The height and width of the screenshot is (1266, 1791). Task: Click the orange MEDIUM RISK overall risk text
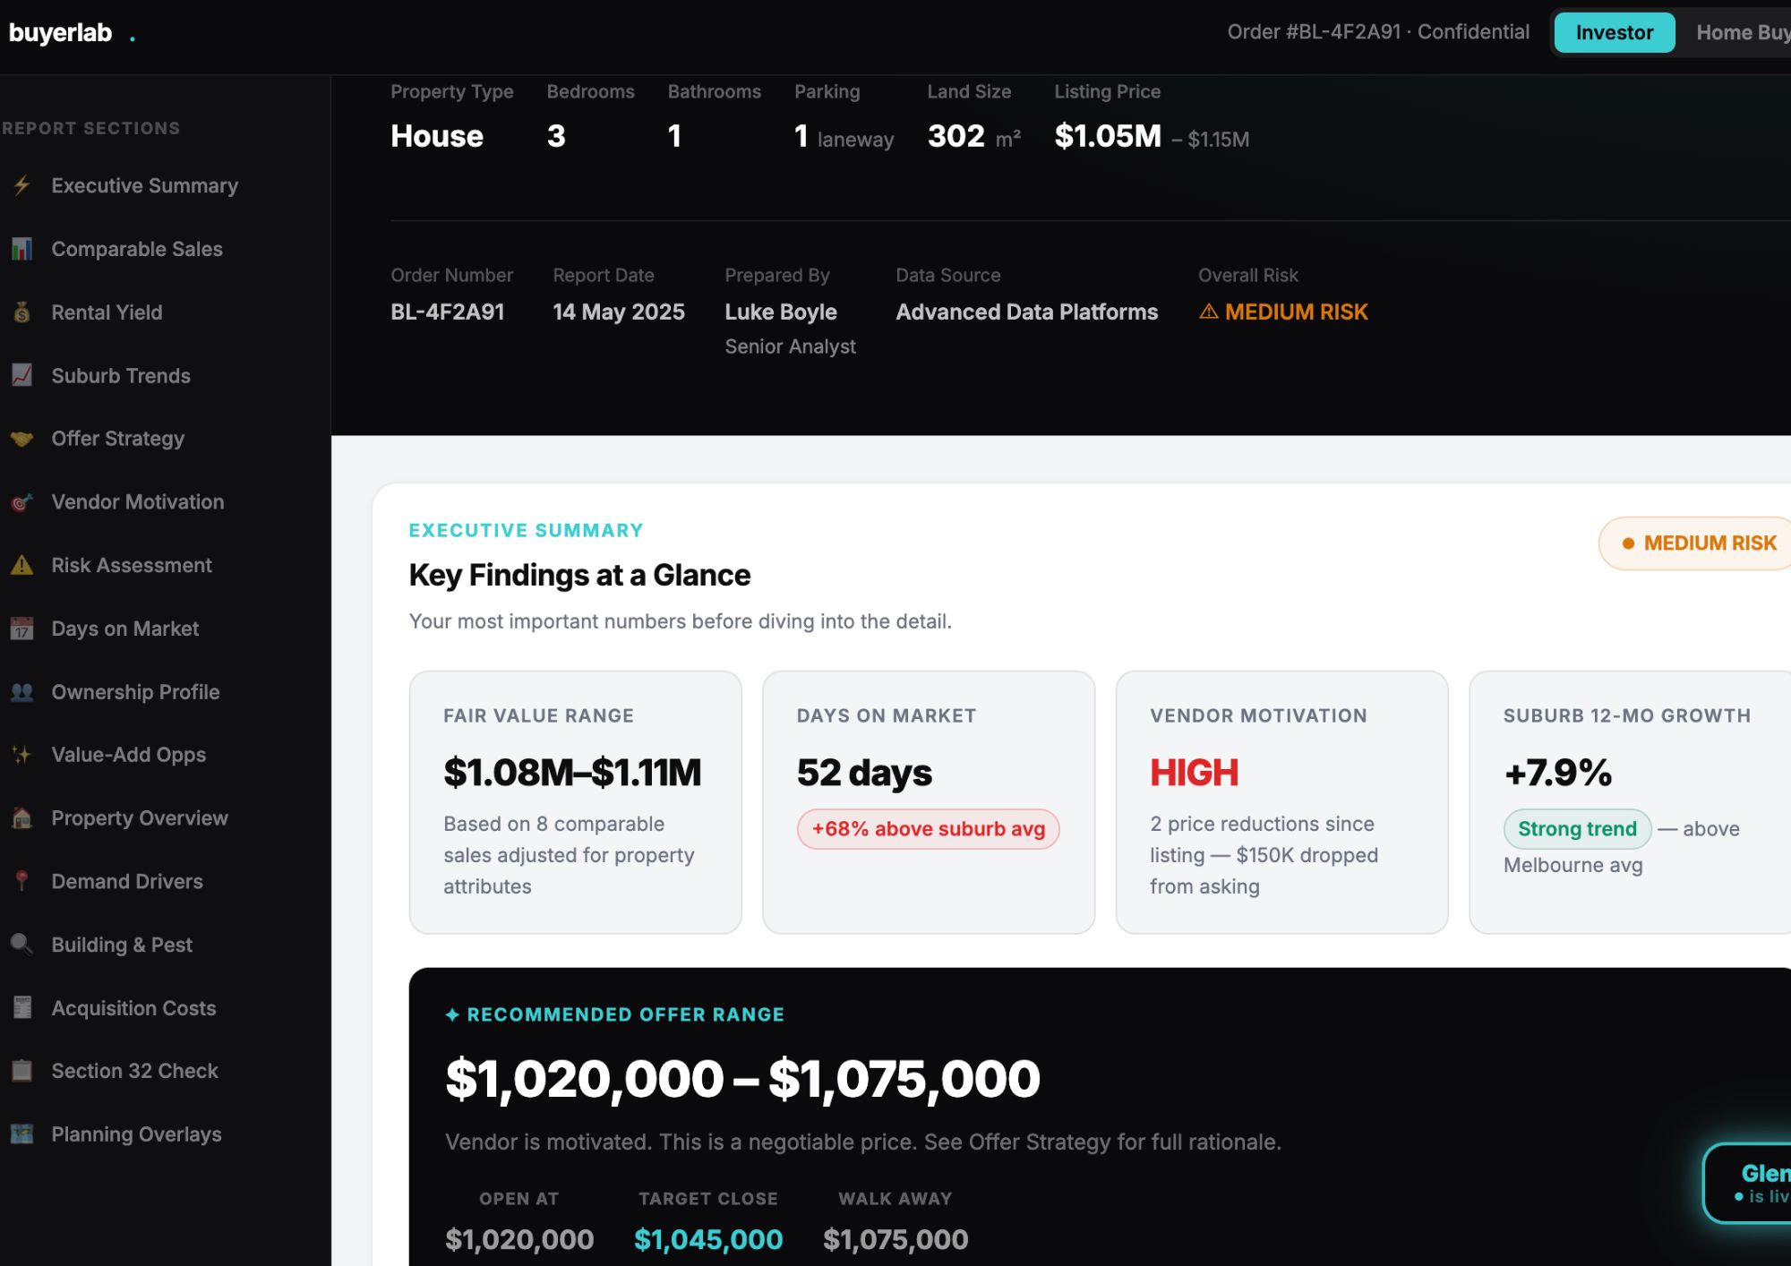click(1296, 312)
